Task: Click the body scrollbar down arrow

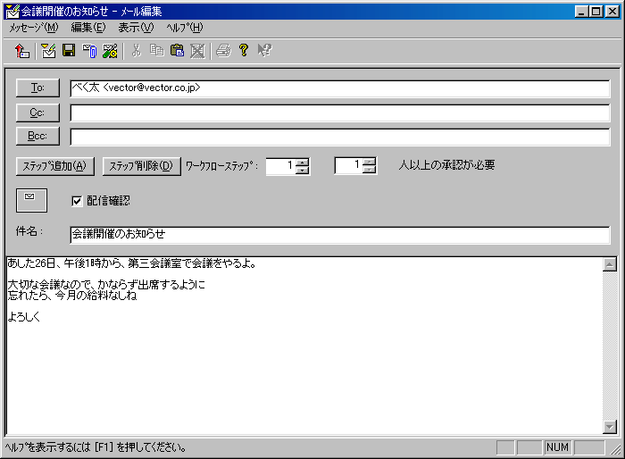Action: (x=610, y=427)
